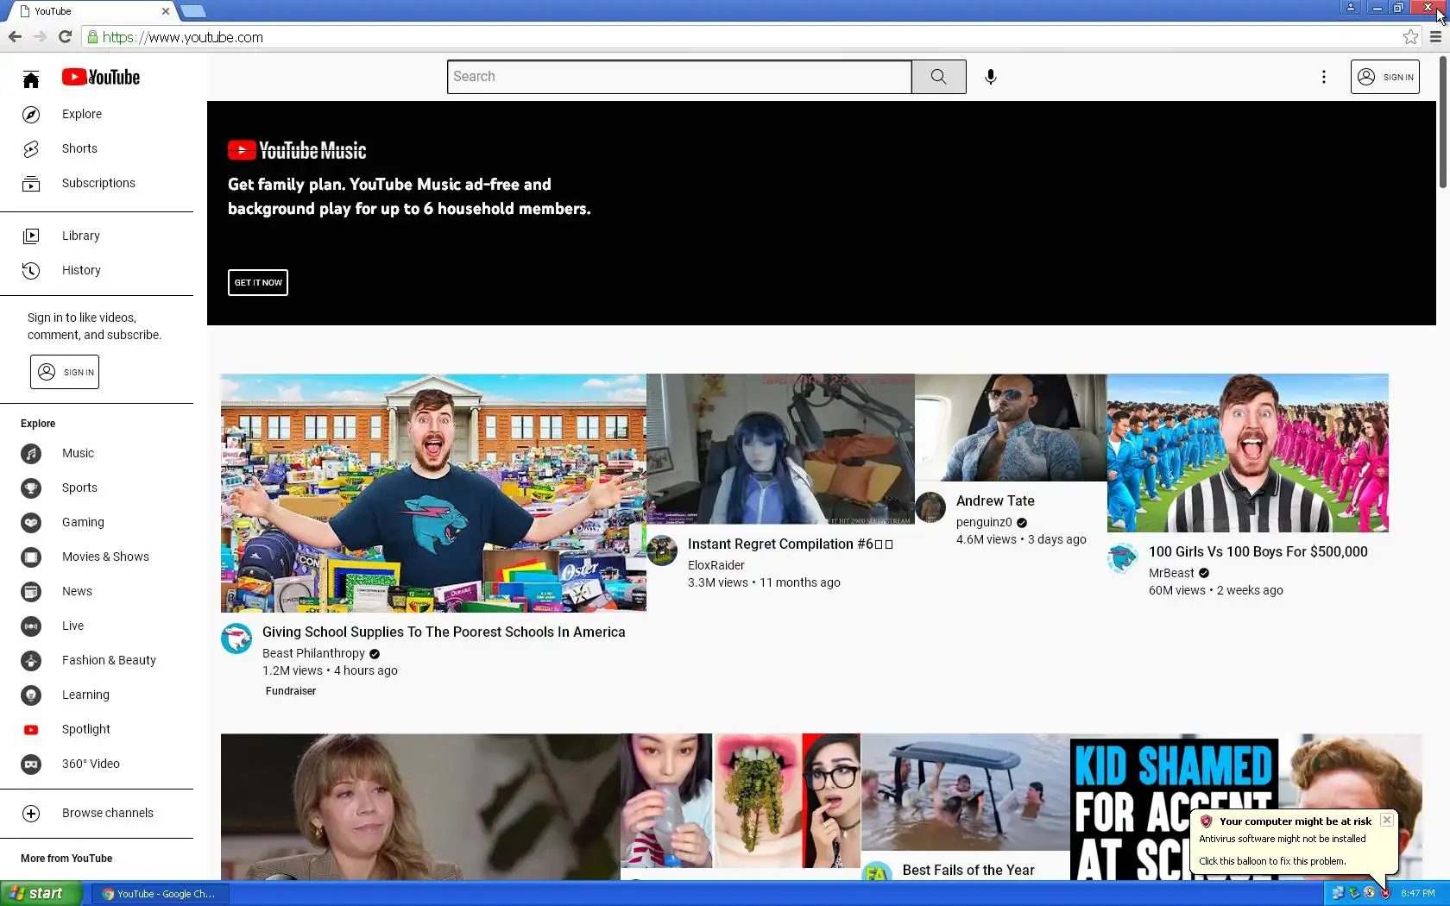Open Beast Philanthropy channel avatar
This screenshot has height=906, width=1450.
tap(236, 639)
